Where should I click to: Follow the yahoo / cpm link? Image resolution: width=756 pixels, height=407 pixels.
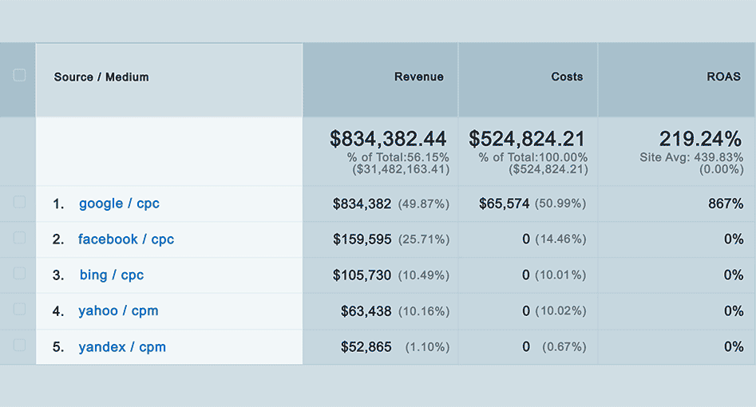118,311
